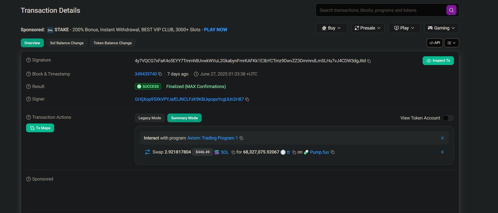Click the swap arrows icon

(147, 152)
